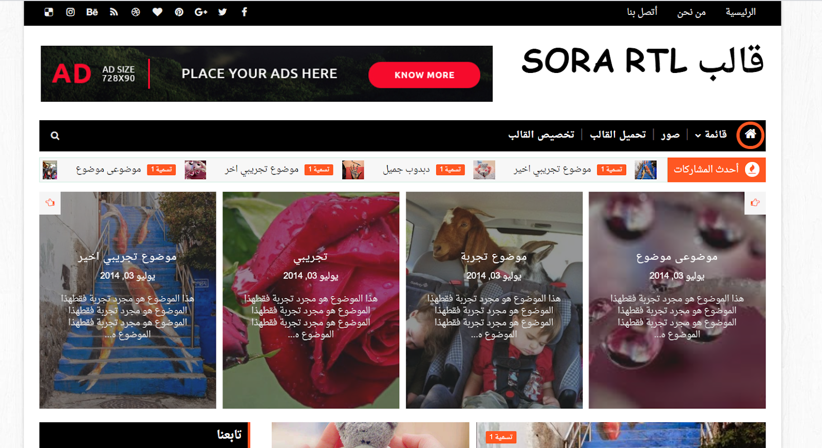Open the Facebook icon in top bar

(x=245, y=12)
